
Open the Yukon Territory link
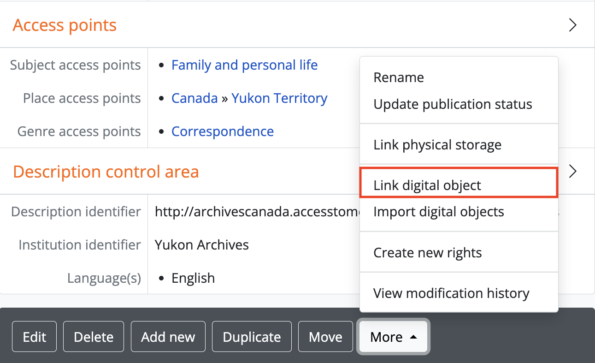coord(279,98)
